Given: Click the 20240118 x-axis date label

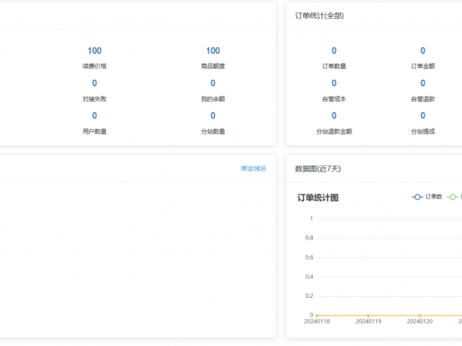Looking at the screenshot, I should pos(317,322).
